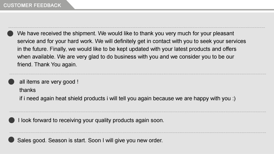The width and height of the screenshot is (274, 154).
Task: Click the 'all items are very good !' text
Action: click(x=49, y=82)
